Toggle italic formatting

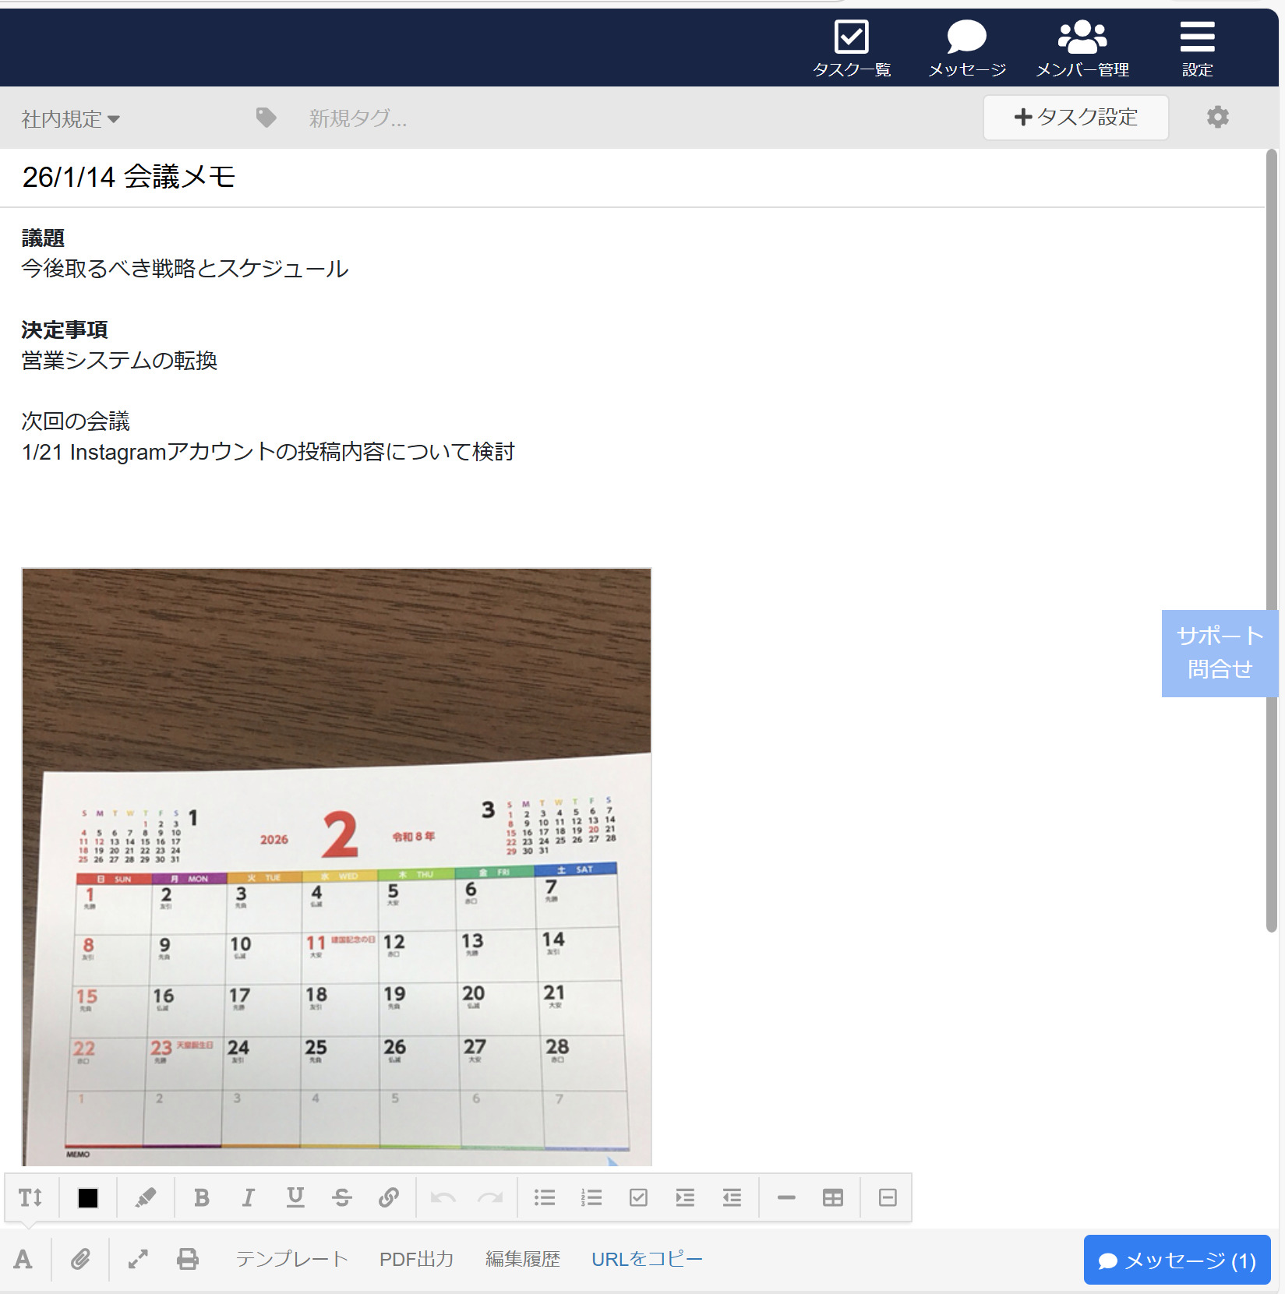point(248,1197)
